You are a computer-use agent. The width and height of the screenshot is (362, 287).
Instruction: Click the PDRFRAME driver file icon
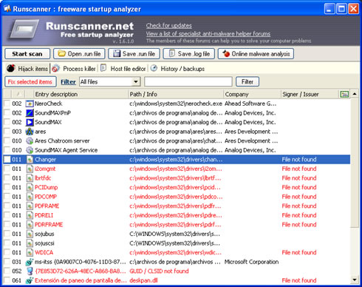pyautogui.click(x=30, y=225)
